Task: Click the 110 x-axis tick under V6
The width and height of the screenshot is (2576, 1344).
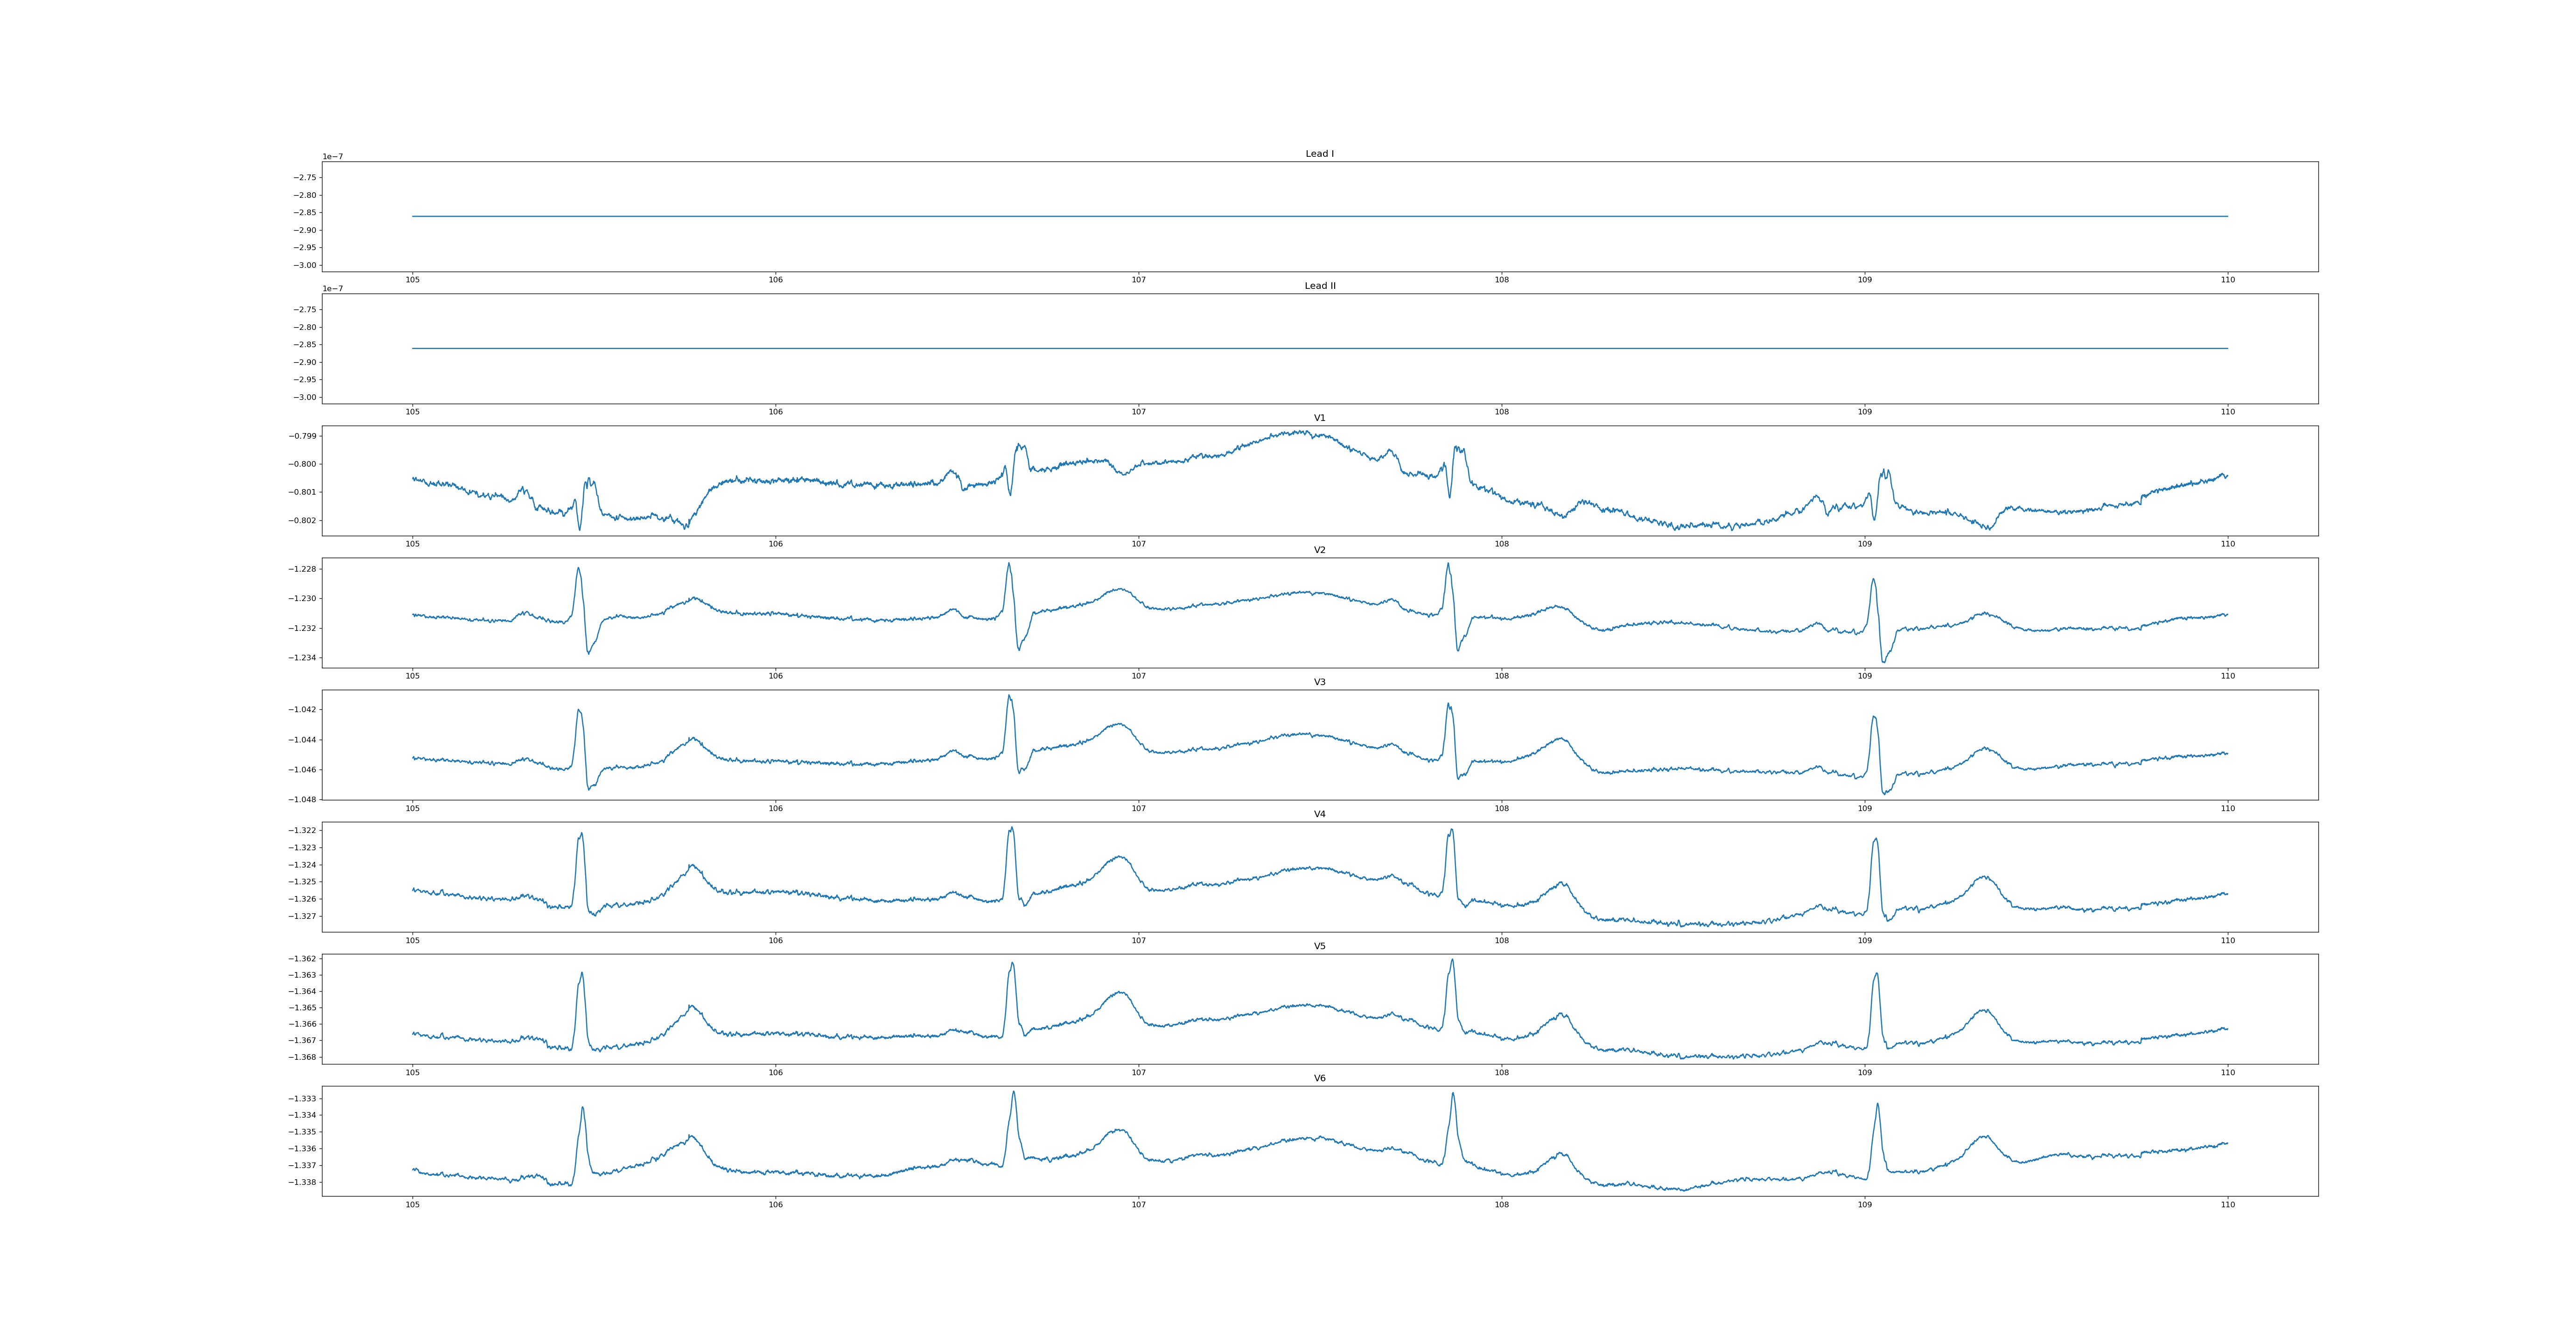Action: point(2227,1205)
